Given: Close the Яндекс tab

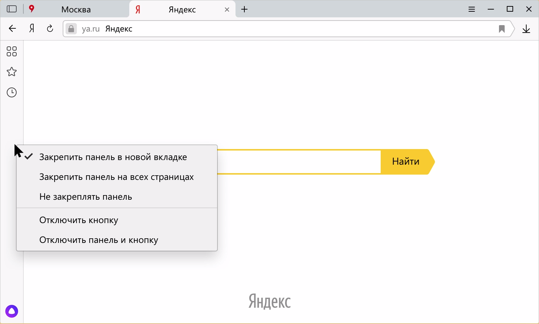Looking at the screenshot, I should (227, 10).
